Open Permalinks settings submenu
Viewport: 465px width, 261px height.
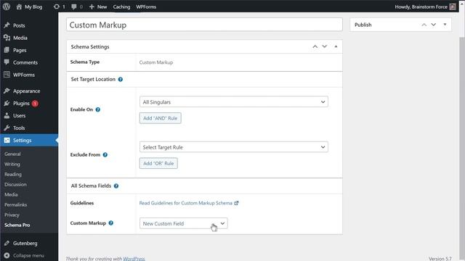(x=16, y=204)
